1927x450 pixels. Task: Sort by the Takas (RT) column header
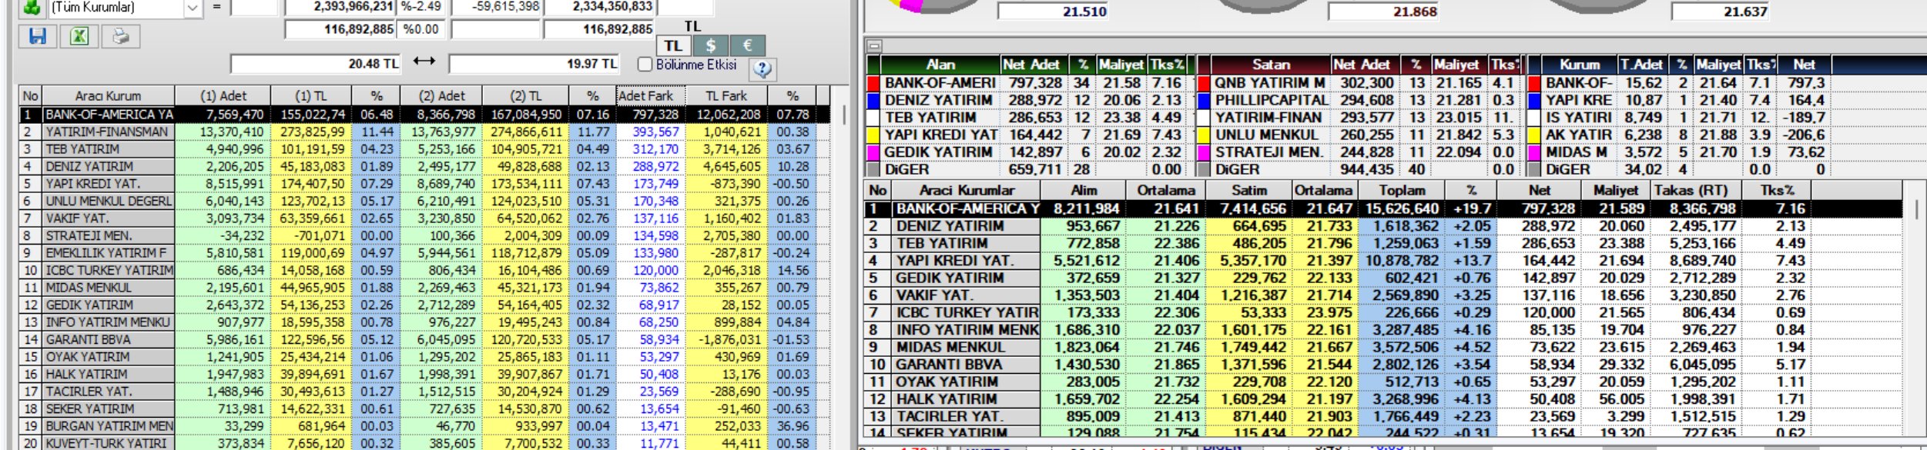click(1690, 191)
